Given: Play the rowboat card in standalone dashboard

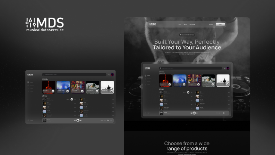Looking at the screenshot, I should [112, 91].
